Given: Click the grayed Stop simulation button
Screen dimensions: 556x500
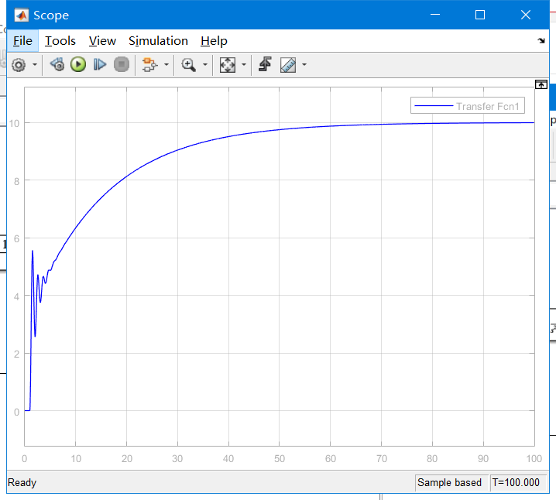Looking at the screenshot, I should 122,64.
